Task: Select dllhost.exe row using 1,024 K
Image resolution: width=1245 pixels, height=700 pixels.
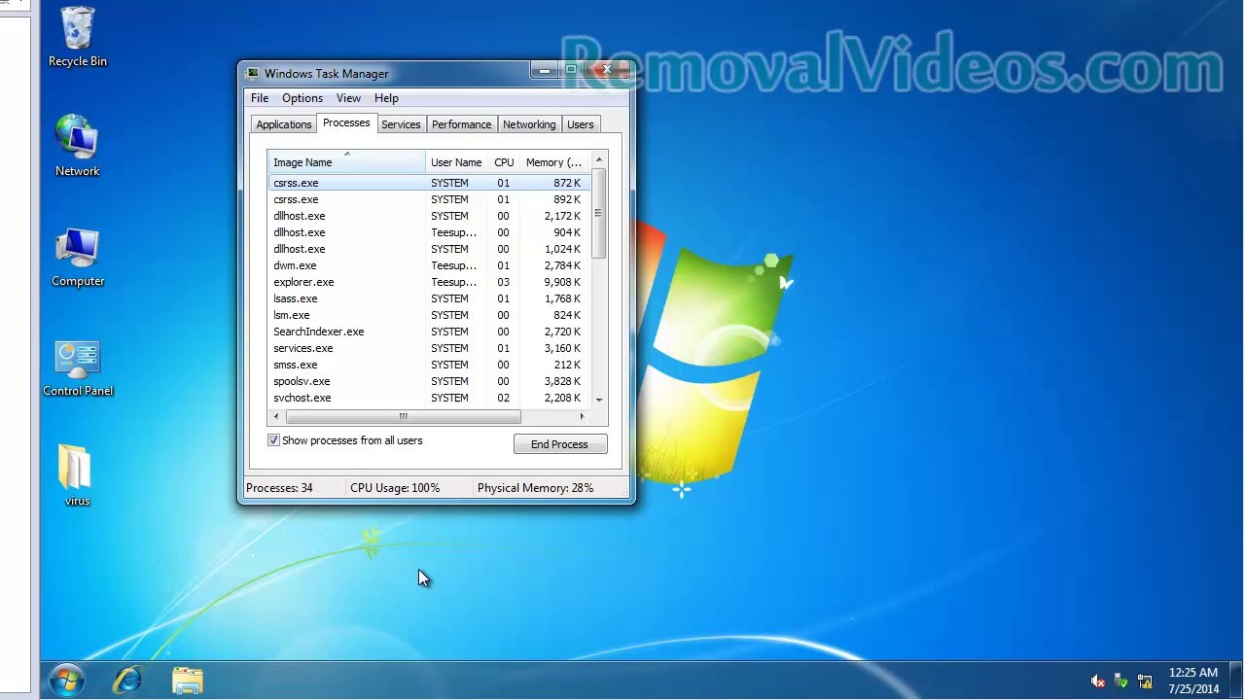Action: pyautogui.click(x=428, y=249)
